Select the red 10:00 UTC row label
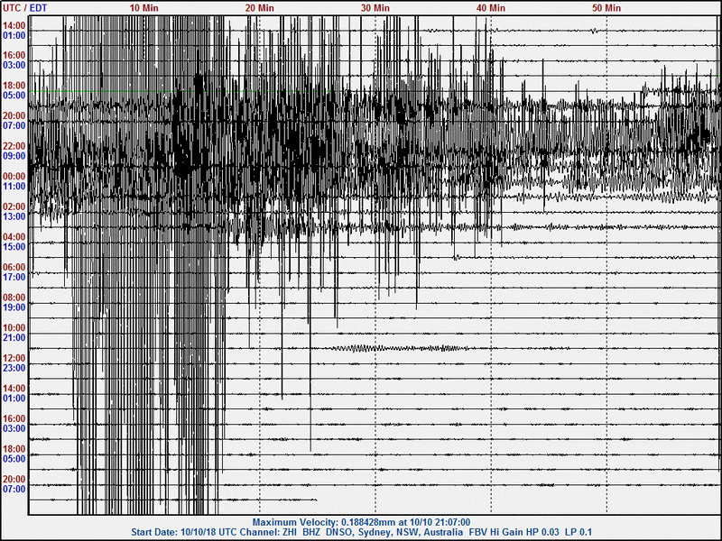Viewport: 722px width, 541px height. point(14,327)
